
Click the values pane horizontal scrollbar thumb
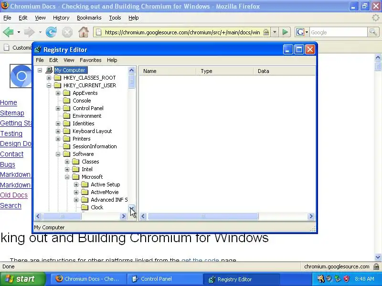click(203, 216)
